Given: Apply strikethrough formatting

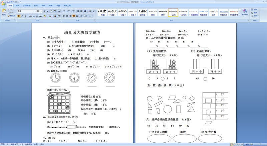Looking at the screenshot, I should [x=30, y=16].
